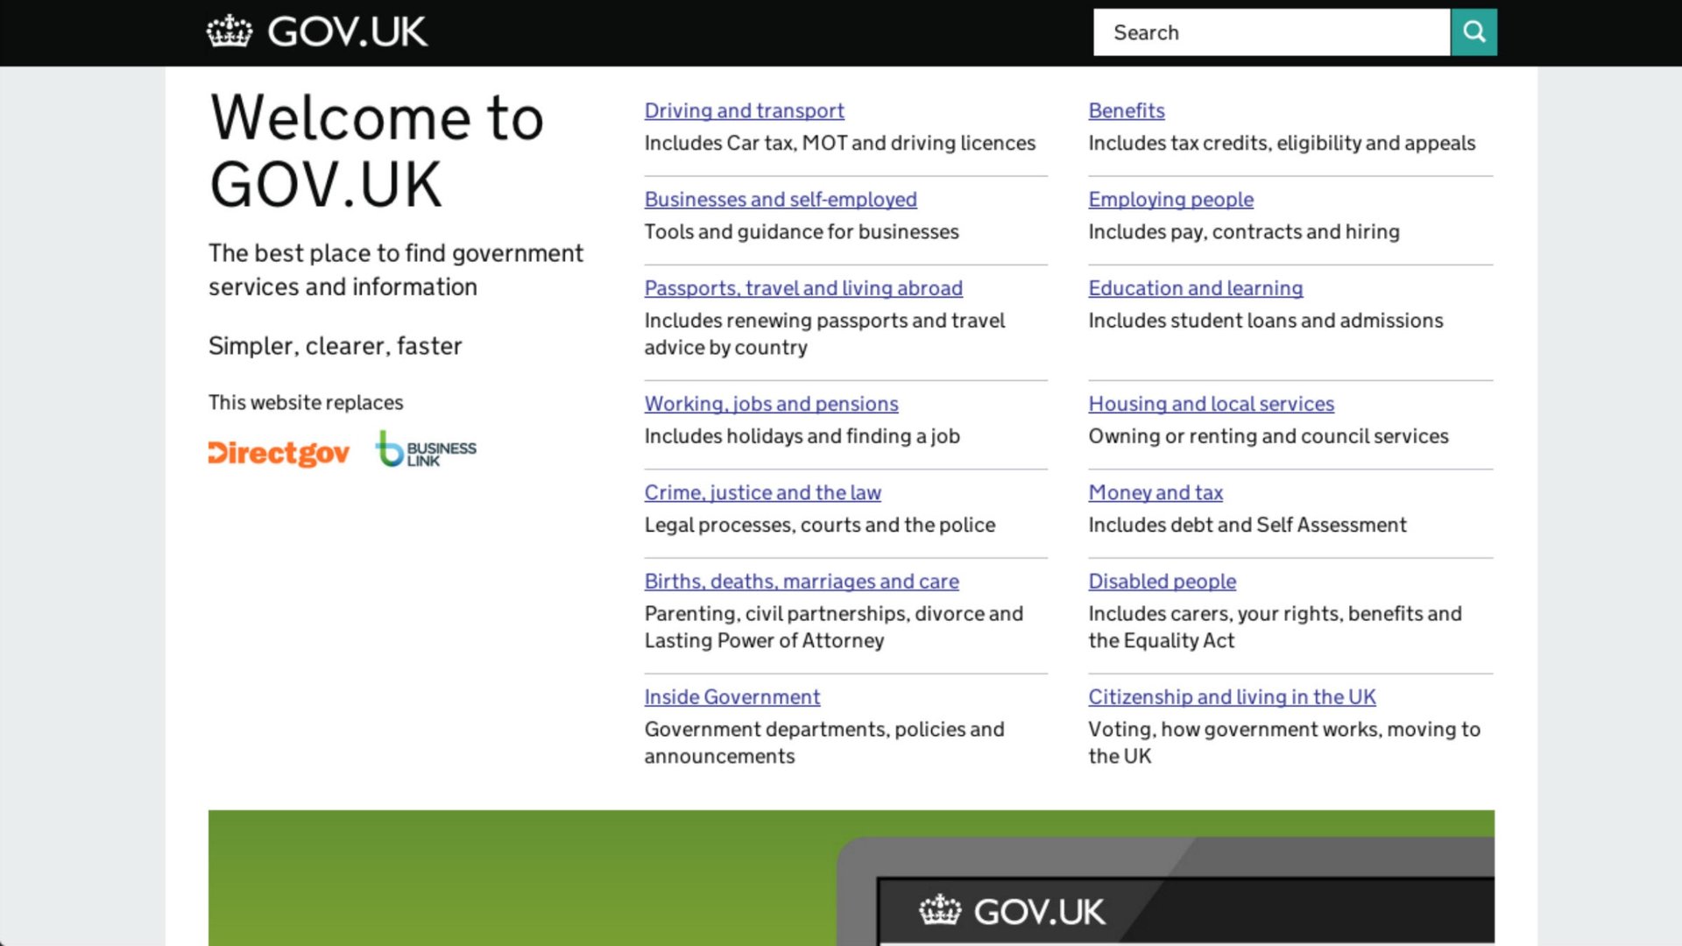
Task: Open Businesses and self-employed link
Action: tap(781, 199)
